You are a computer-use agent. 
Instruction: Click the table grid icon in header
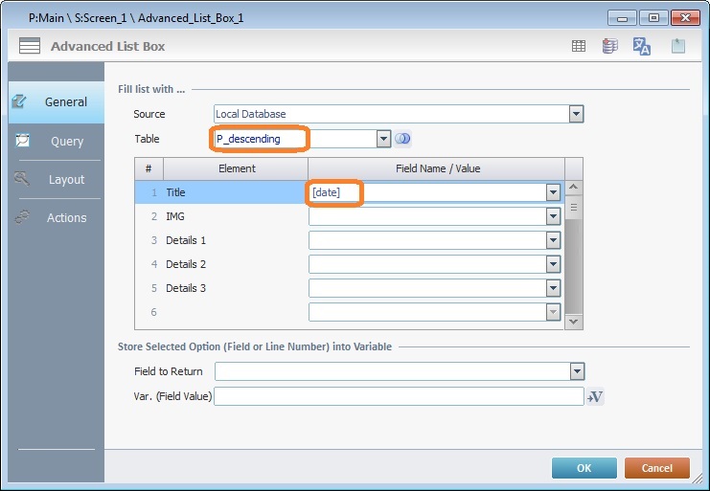pos(578,46)
